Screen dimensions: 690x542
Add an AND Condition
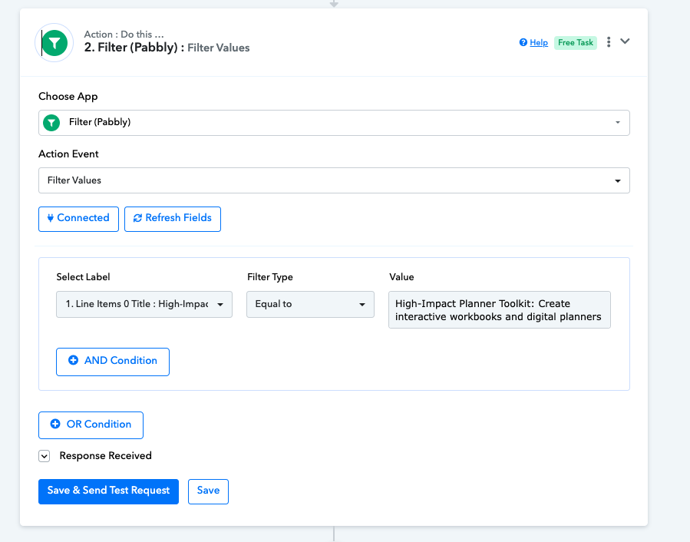click(x=113, y=362)
